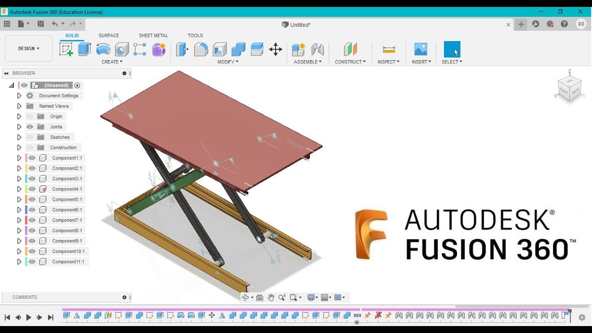592x333 pixels.
Task: Open the INSERT menu label
Action: click(x=421, y=62)
